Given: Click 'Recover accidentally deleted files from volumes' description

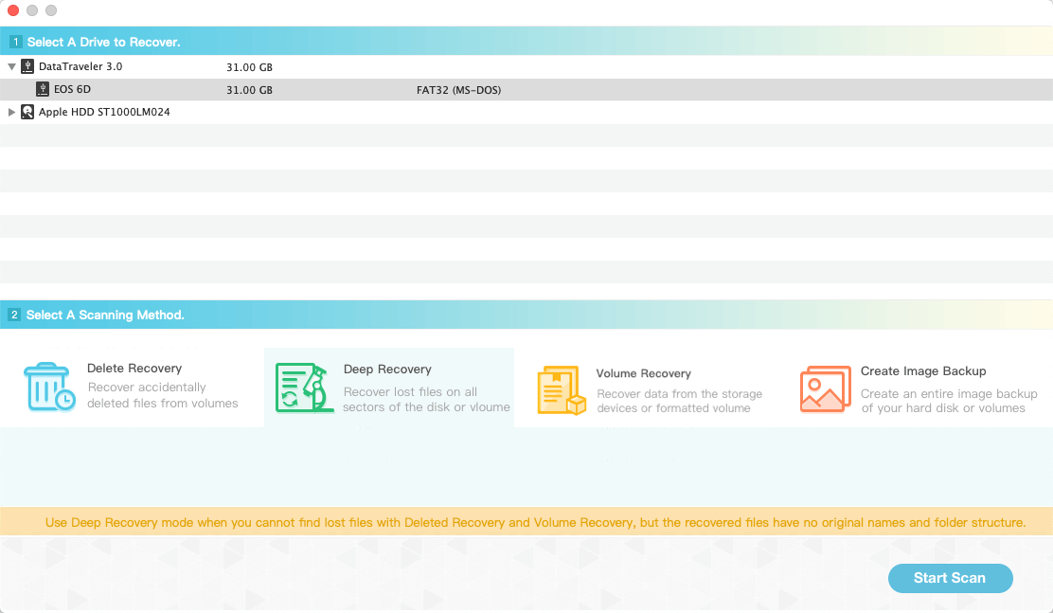Looking at the screenshot, I should tap(163, 395).
